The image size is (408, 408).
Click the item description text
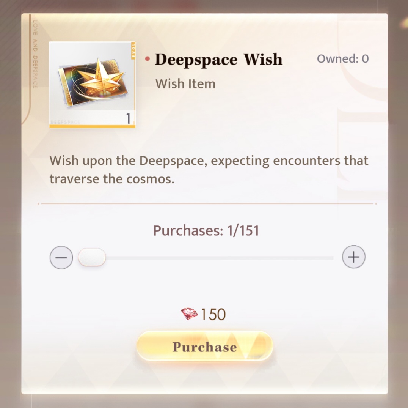click(209, 170)
